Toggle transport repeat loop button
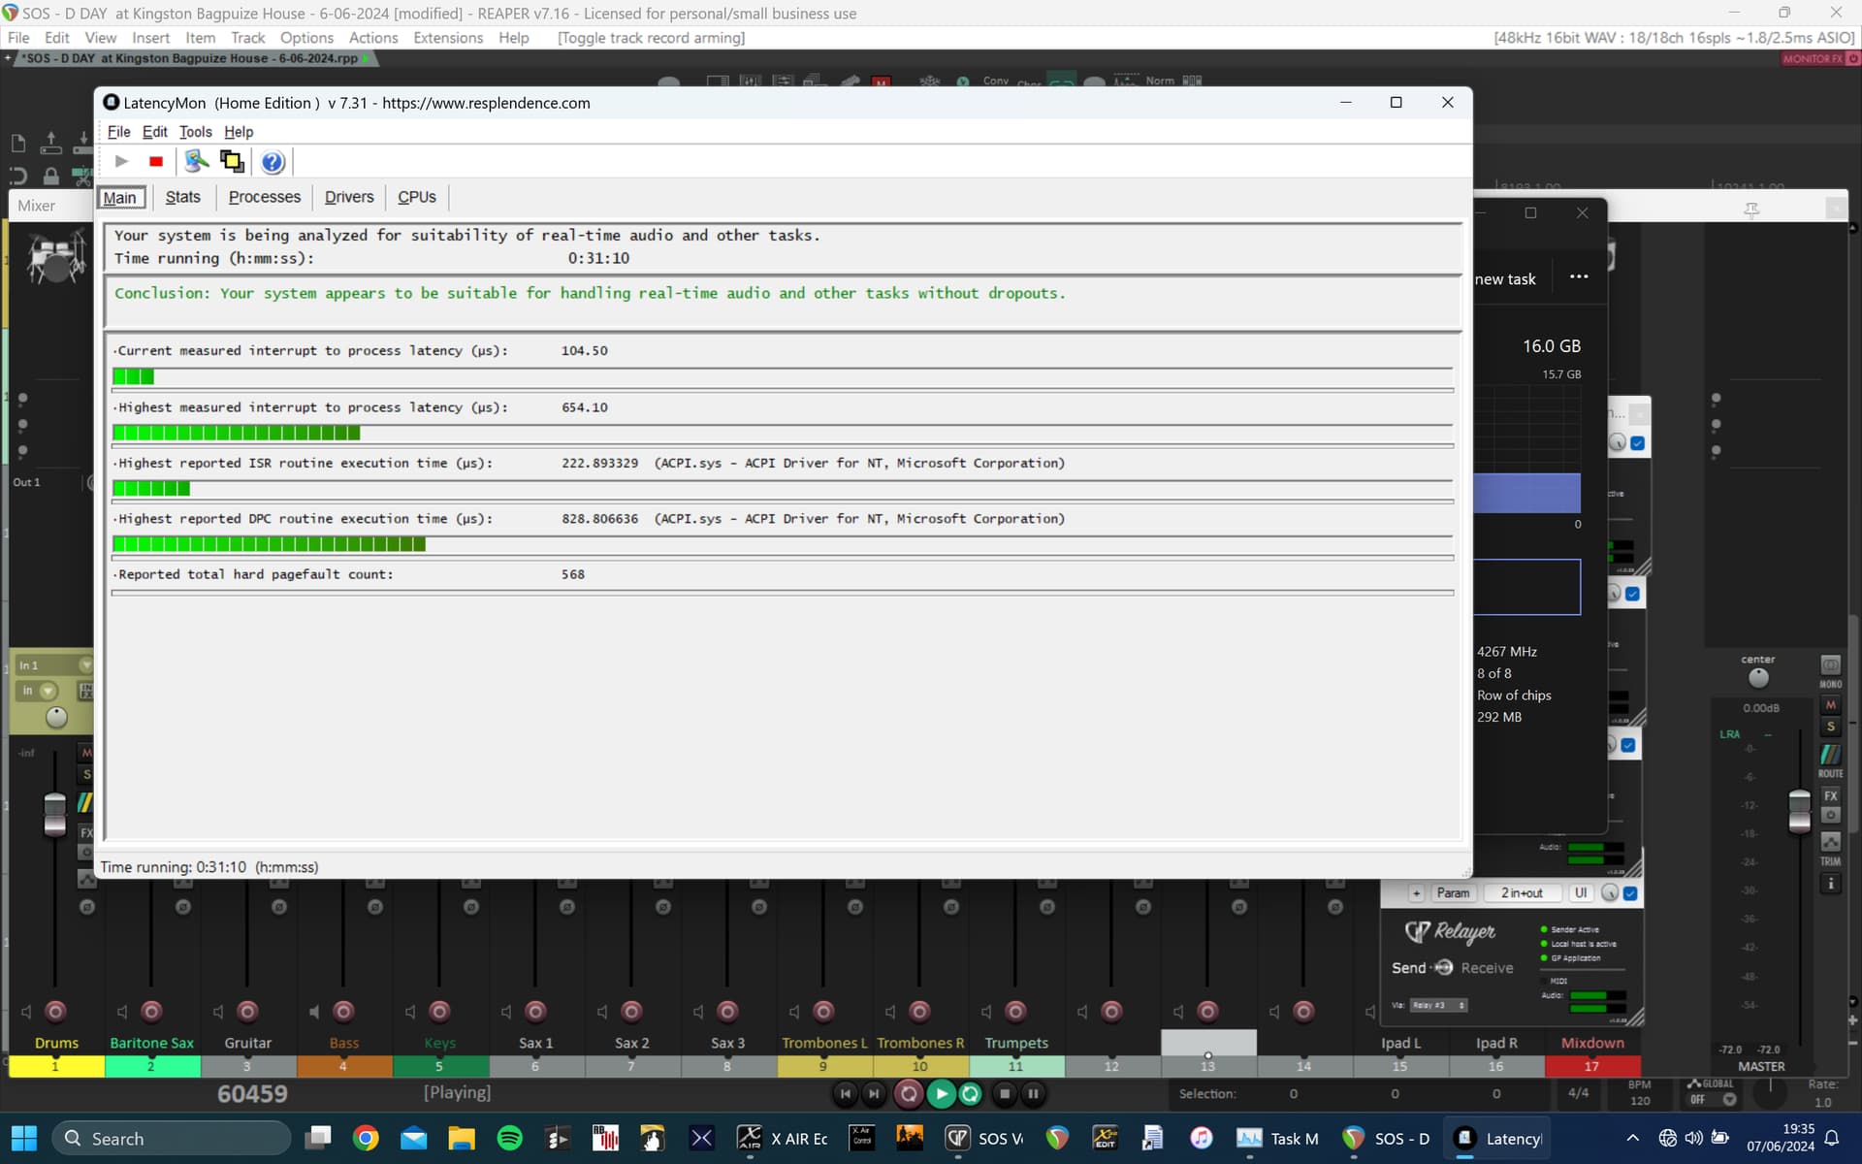 point(970,1094)
